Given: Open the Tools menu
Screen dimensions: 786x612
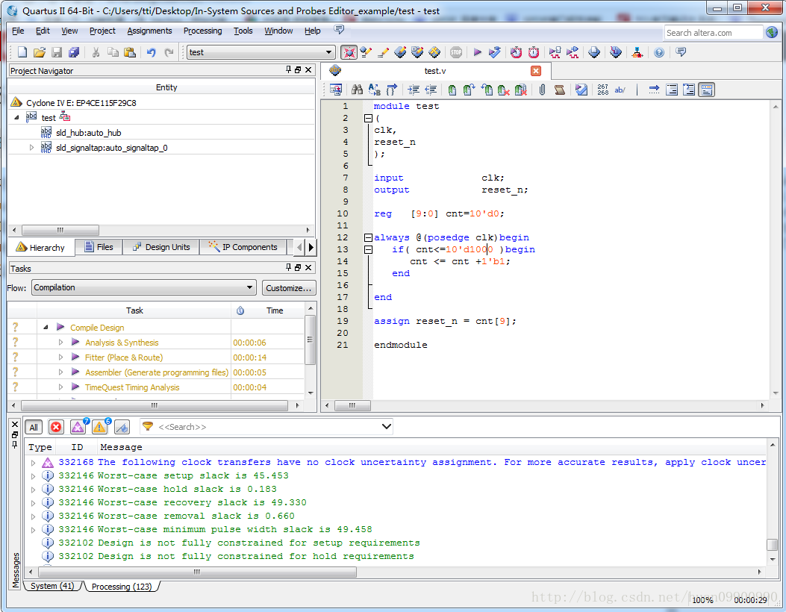Looking at the screenshot, I should (x=243, y=31).
